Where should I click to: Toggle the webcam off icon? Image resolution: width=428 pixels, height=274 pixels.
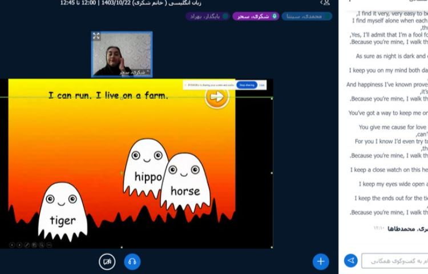107,261
